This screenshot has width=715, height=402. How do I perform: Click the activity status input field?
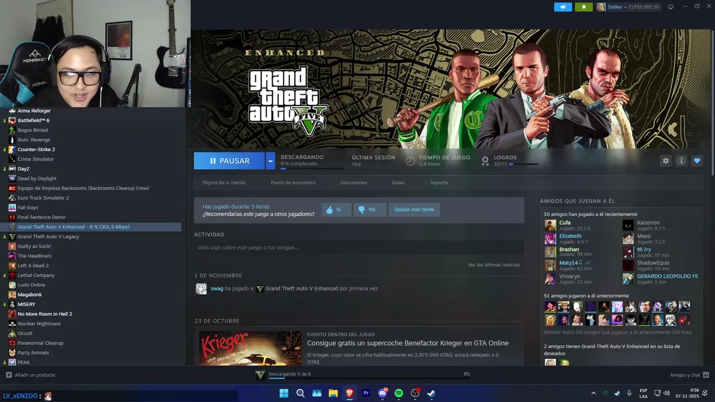(x=359, y=247)
